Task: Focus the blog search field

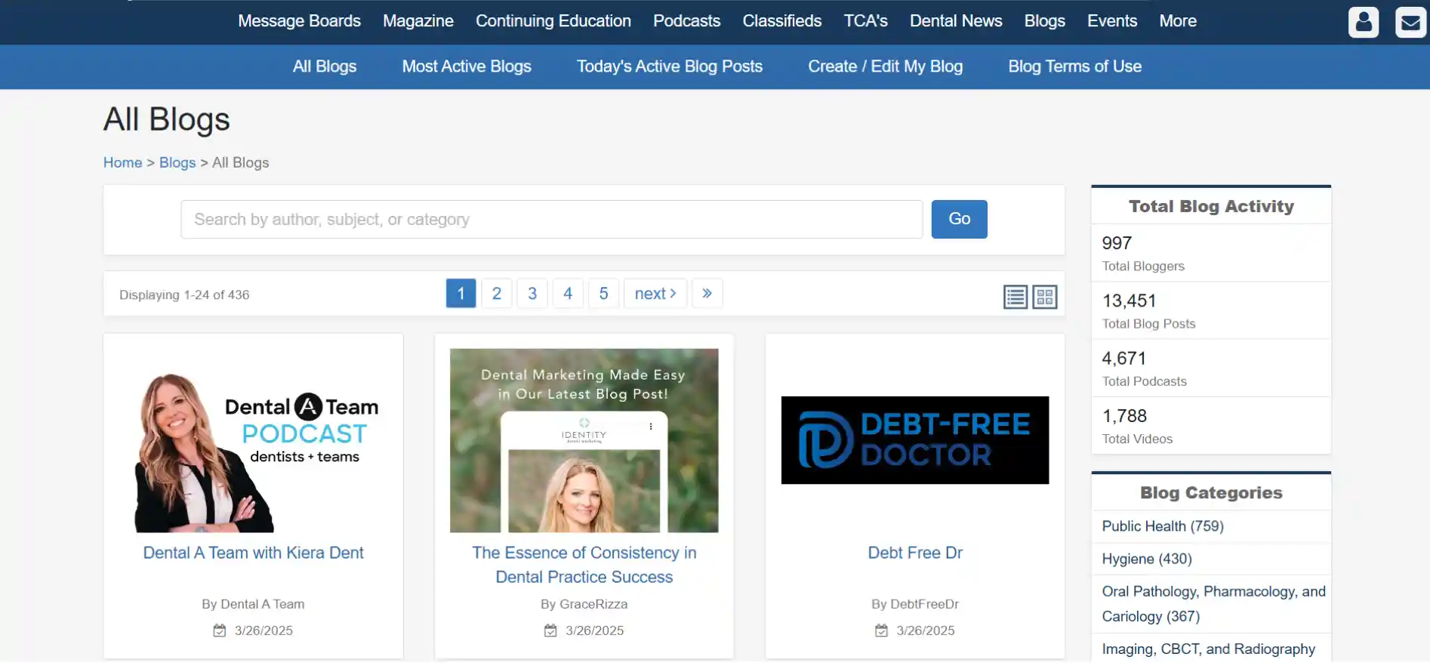Action: click(552, 220)
